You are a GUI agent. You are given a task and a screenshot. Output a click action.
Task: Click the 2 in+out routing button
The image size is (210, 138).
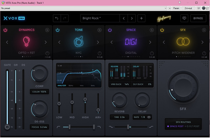tap(188, 8)
